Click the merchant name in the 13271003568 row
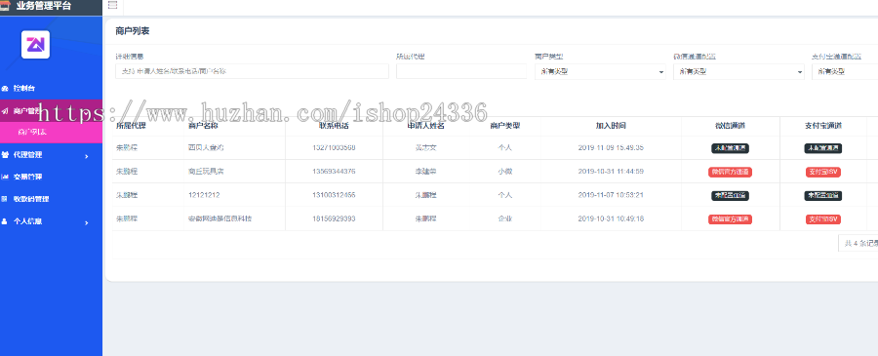878x356 pixels. coord(207,148)
